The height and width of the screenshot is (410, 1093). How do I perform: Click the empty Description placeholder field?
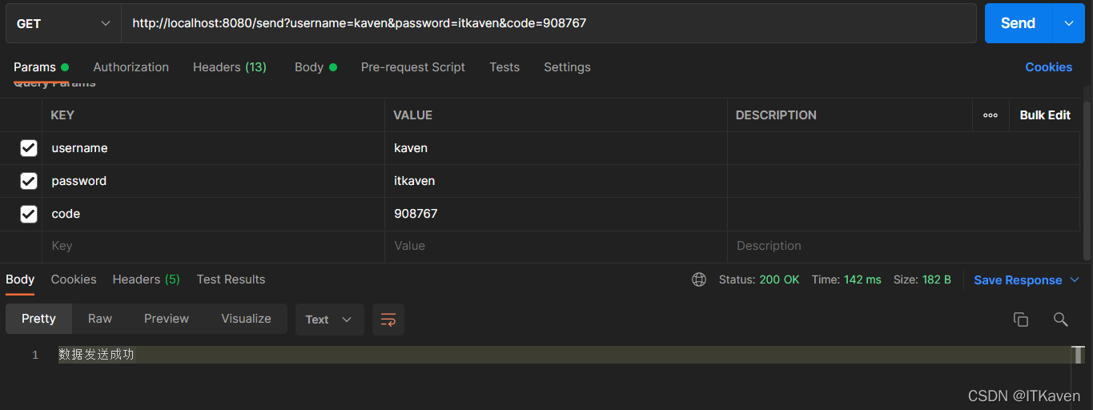tap(904, 246)
